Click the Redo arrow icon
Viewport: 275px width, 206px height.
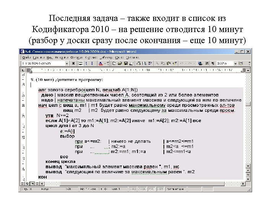tap(190, 63)
